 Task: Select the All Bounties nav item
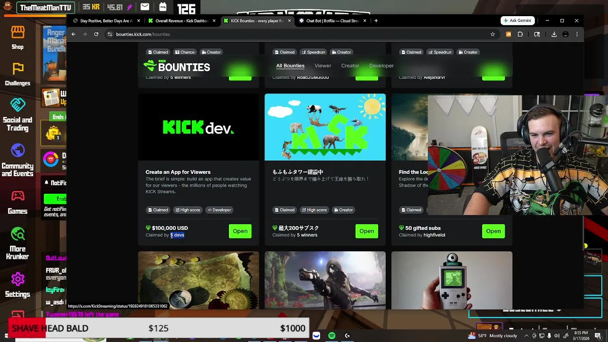(290, 66)
